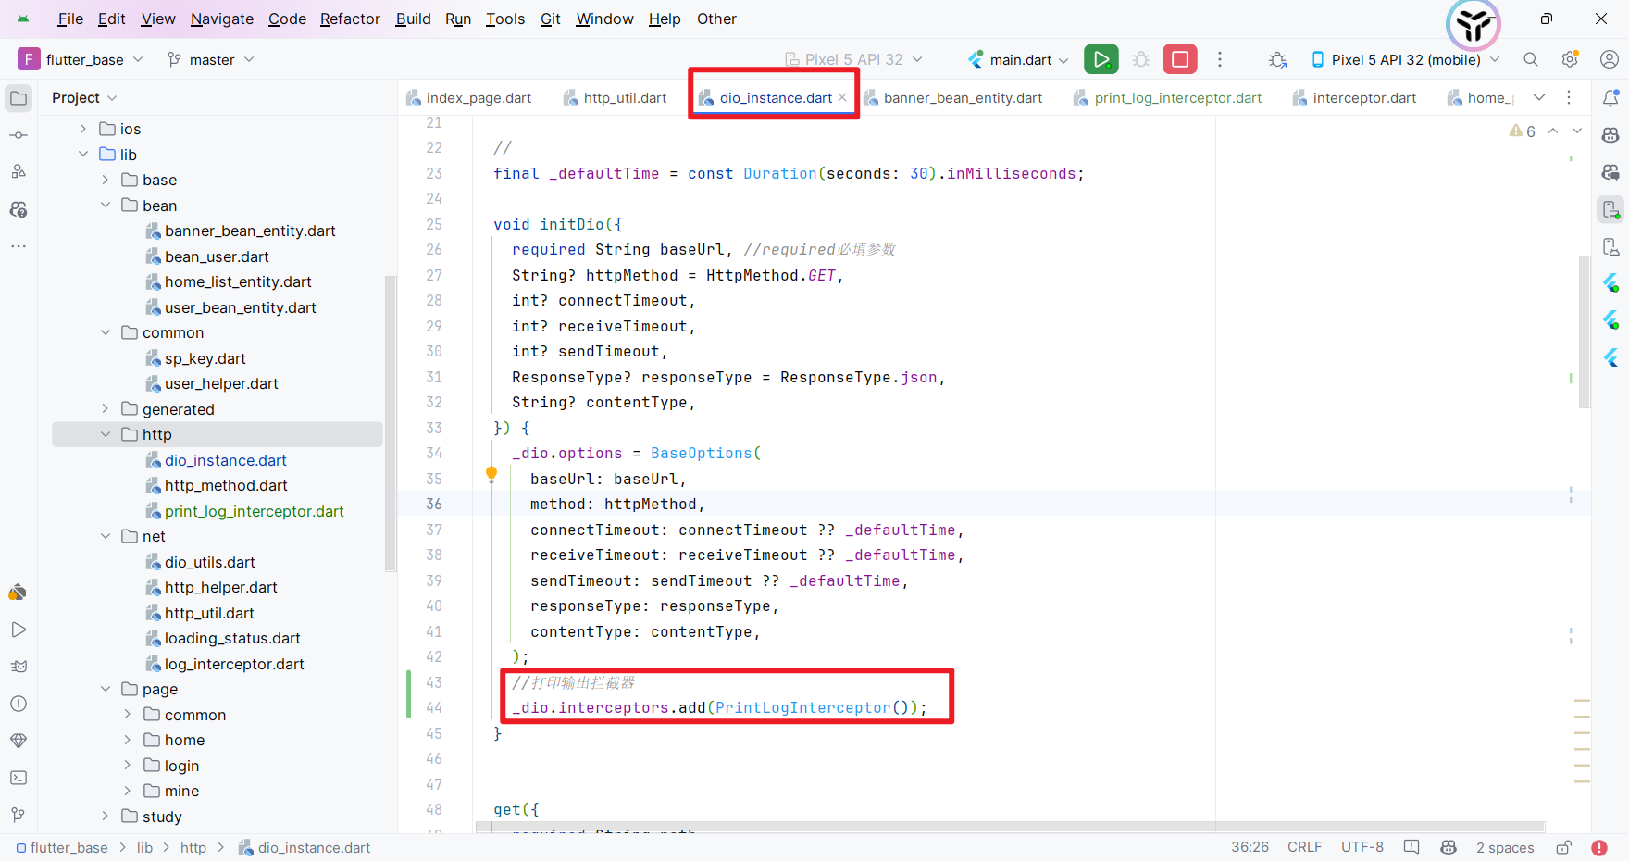Open Problems tool window icon
Viewport: 1629px width, 861px height.
(19, 704)
